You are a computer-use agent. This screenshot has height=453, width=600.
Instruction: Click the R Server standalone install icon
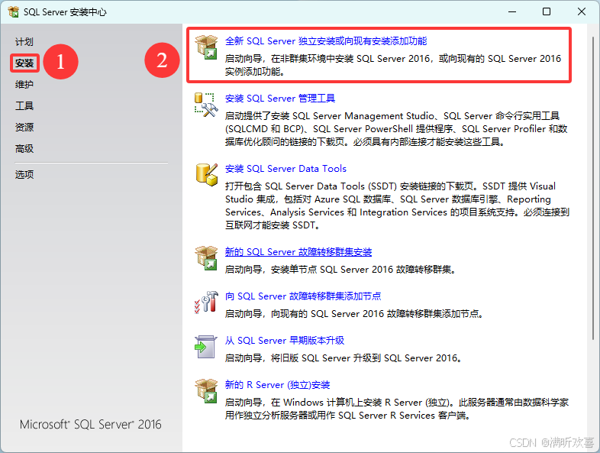tap(206, 390)
